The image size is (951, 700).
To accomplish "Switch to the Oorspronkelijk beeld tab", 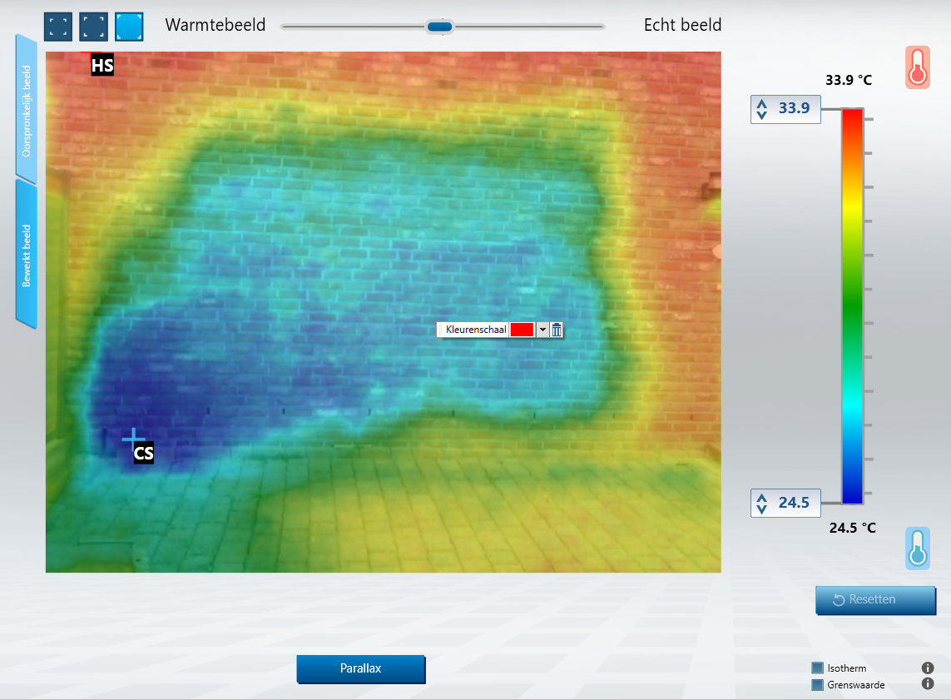I will pyautogui.click(x=27, y=111).
